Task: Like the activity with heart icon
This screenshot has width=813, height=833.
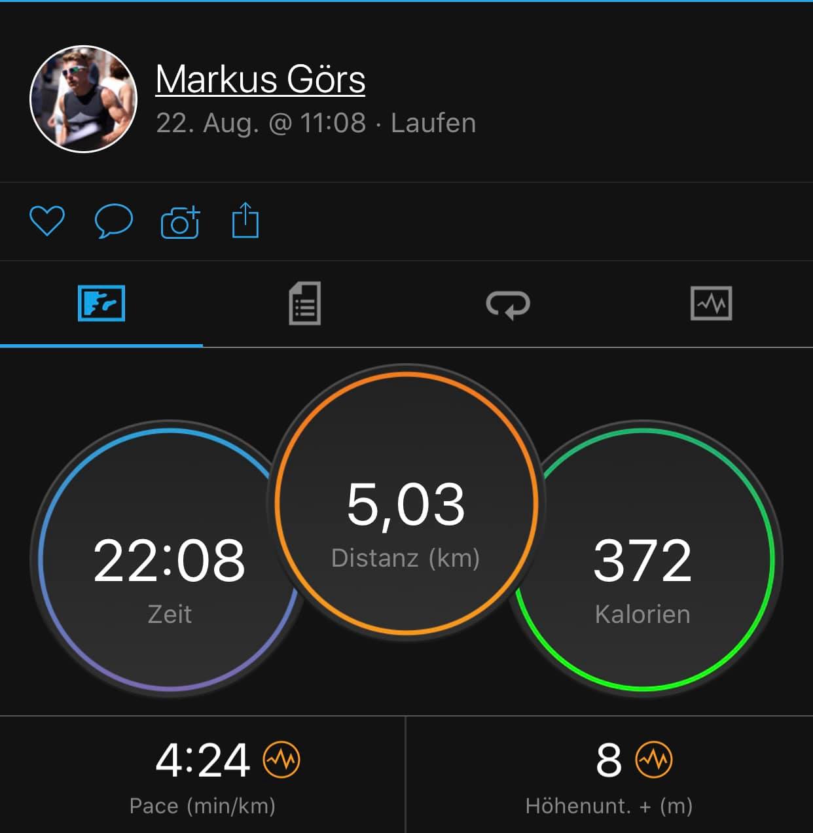Action: click(x=47, y=221)
